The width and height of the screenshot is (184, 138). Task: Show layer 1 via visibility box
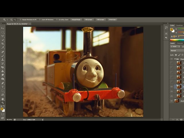coord(172,63)
